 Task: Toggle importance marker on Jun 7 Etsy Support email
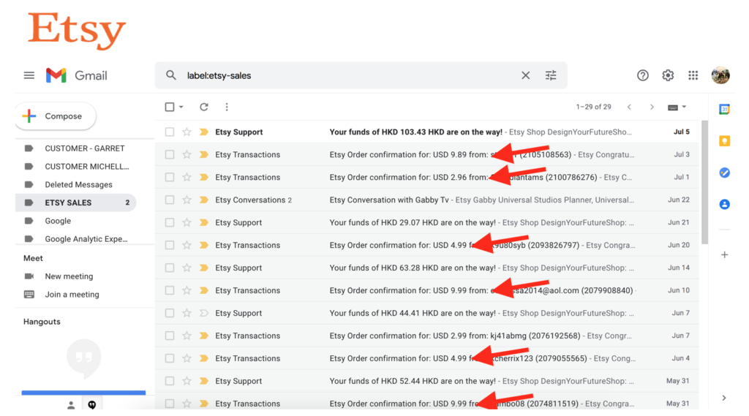pyautogui.click(x=203, y=313)
